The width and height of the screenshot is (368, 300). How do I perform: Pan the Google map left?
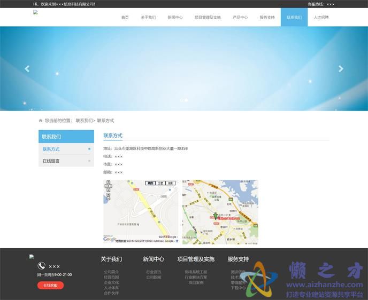(x=106, y=186)
